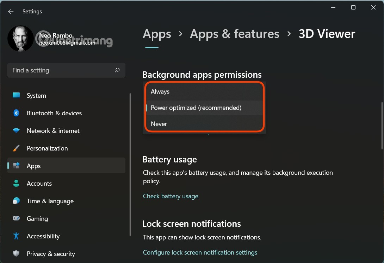
Task: Open System via its monitor icon
Action: pos(16,95)
